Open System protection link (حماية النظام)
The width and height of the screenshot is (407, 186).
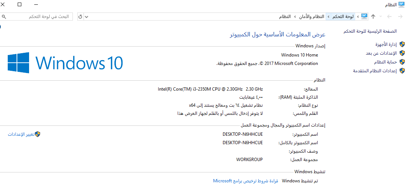pyautogui.click(x=385, y=62)
